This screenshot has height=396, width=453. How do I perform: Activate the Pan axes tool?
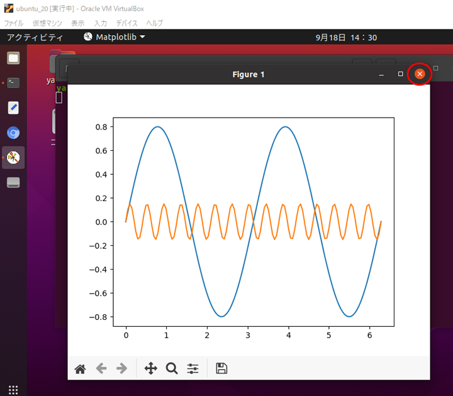click(x=151, y=368)
